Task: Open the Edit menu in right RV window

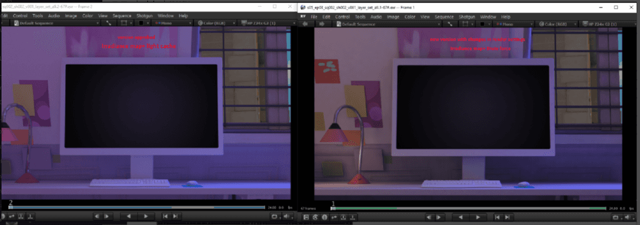Action: pos(326,17)
